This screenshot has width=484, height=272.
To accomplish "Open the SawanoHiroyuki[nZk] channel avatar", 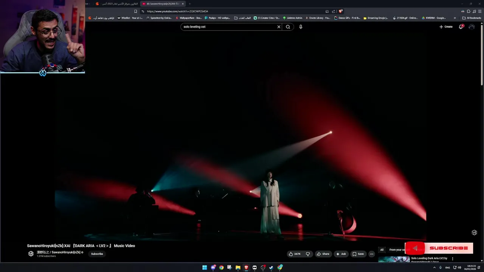I will 31,254.
